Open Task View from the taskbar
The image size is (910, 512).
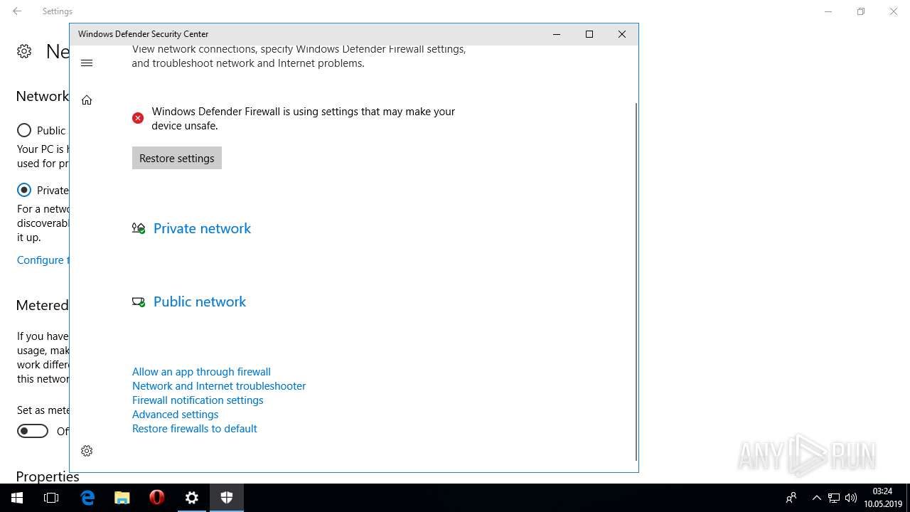[x=51, y=498]
